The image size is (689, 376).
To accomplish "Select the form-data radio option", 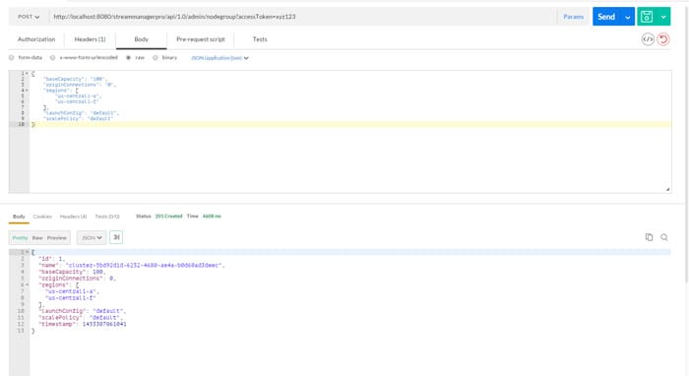I will tap(12, 57).
